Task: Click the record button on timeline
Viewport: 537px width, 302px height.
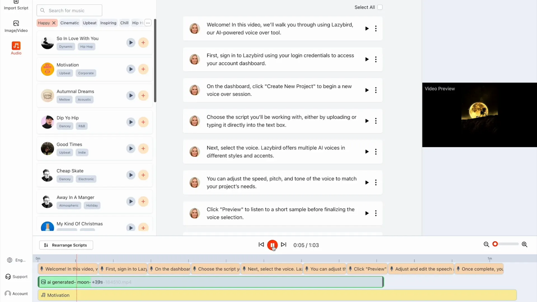Action: pos(495,244)
